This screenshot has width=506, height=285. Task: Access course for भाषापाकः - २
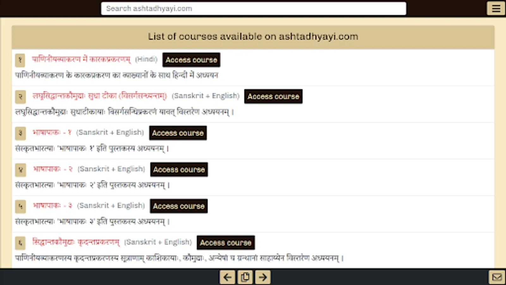click(x=179, y=169)
